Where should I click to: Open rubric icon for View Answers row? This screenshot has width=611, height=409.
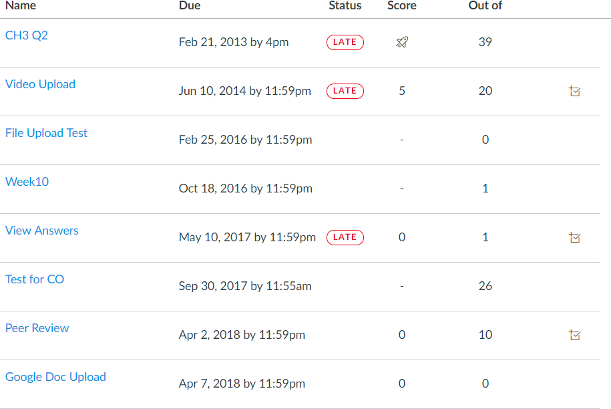coord(574,237)
